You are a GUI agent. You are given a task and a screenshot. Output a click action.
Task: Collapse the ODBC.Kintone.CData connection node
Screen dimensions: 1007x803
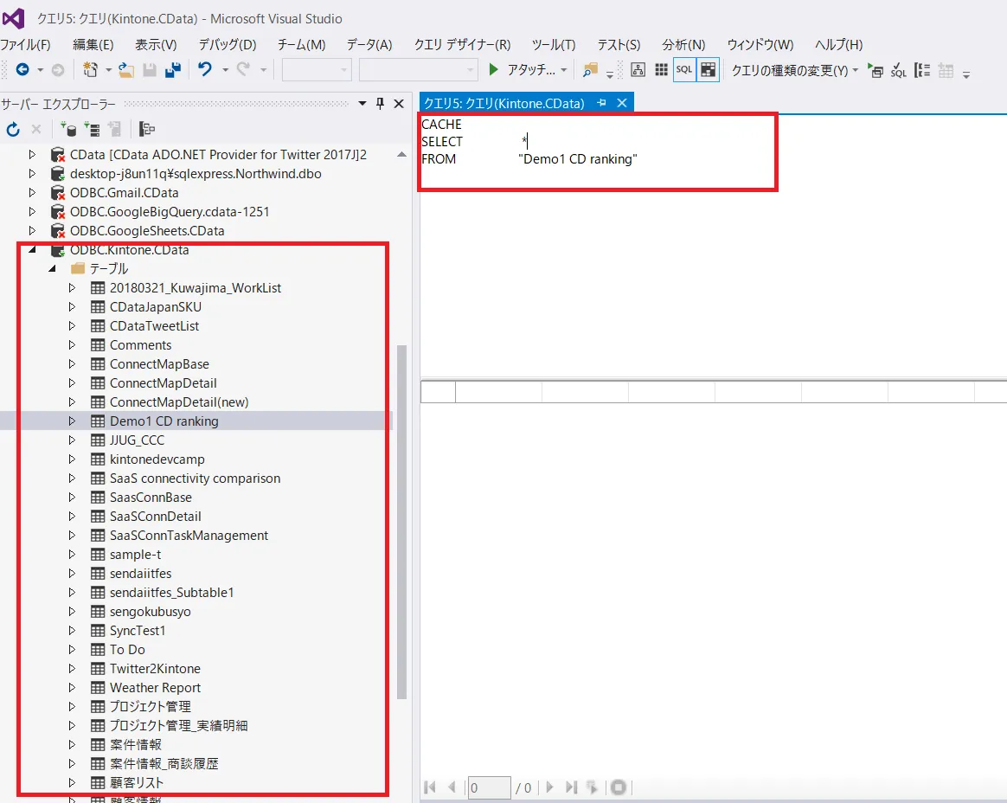pos(33,250)
